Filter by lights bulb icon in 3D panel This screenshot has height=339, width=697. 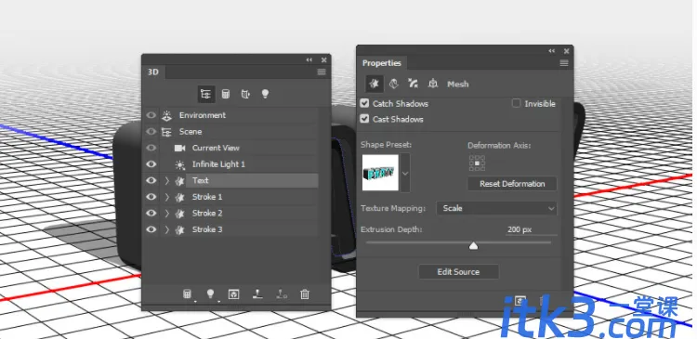point(265,94)
